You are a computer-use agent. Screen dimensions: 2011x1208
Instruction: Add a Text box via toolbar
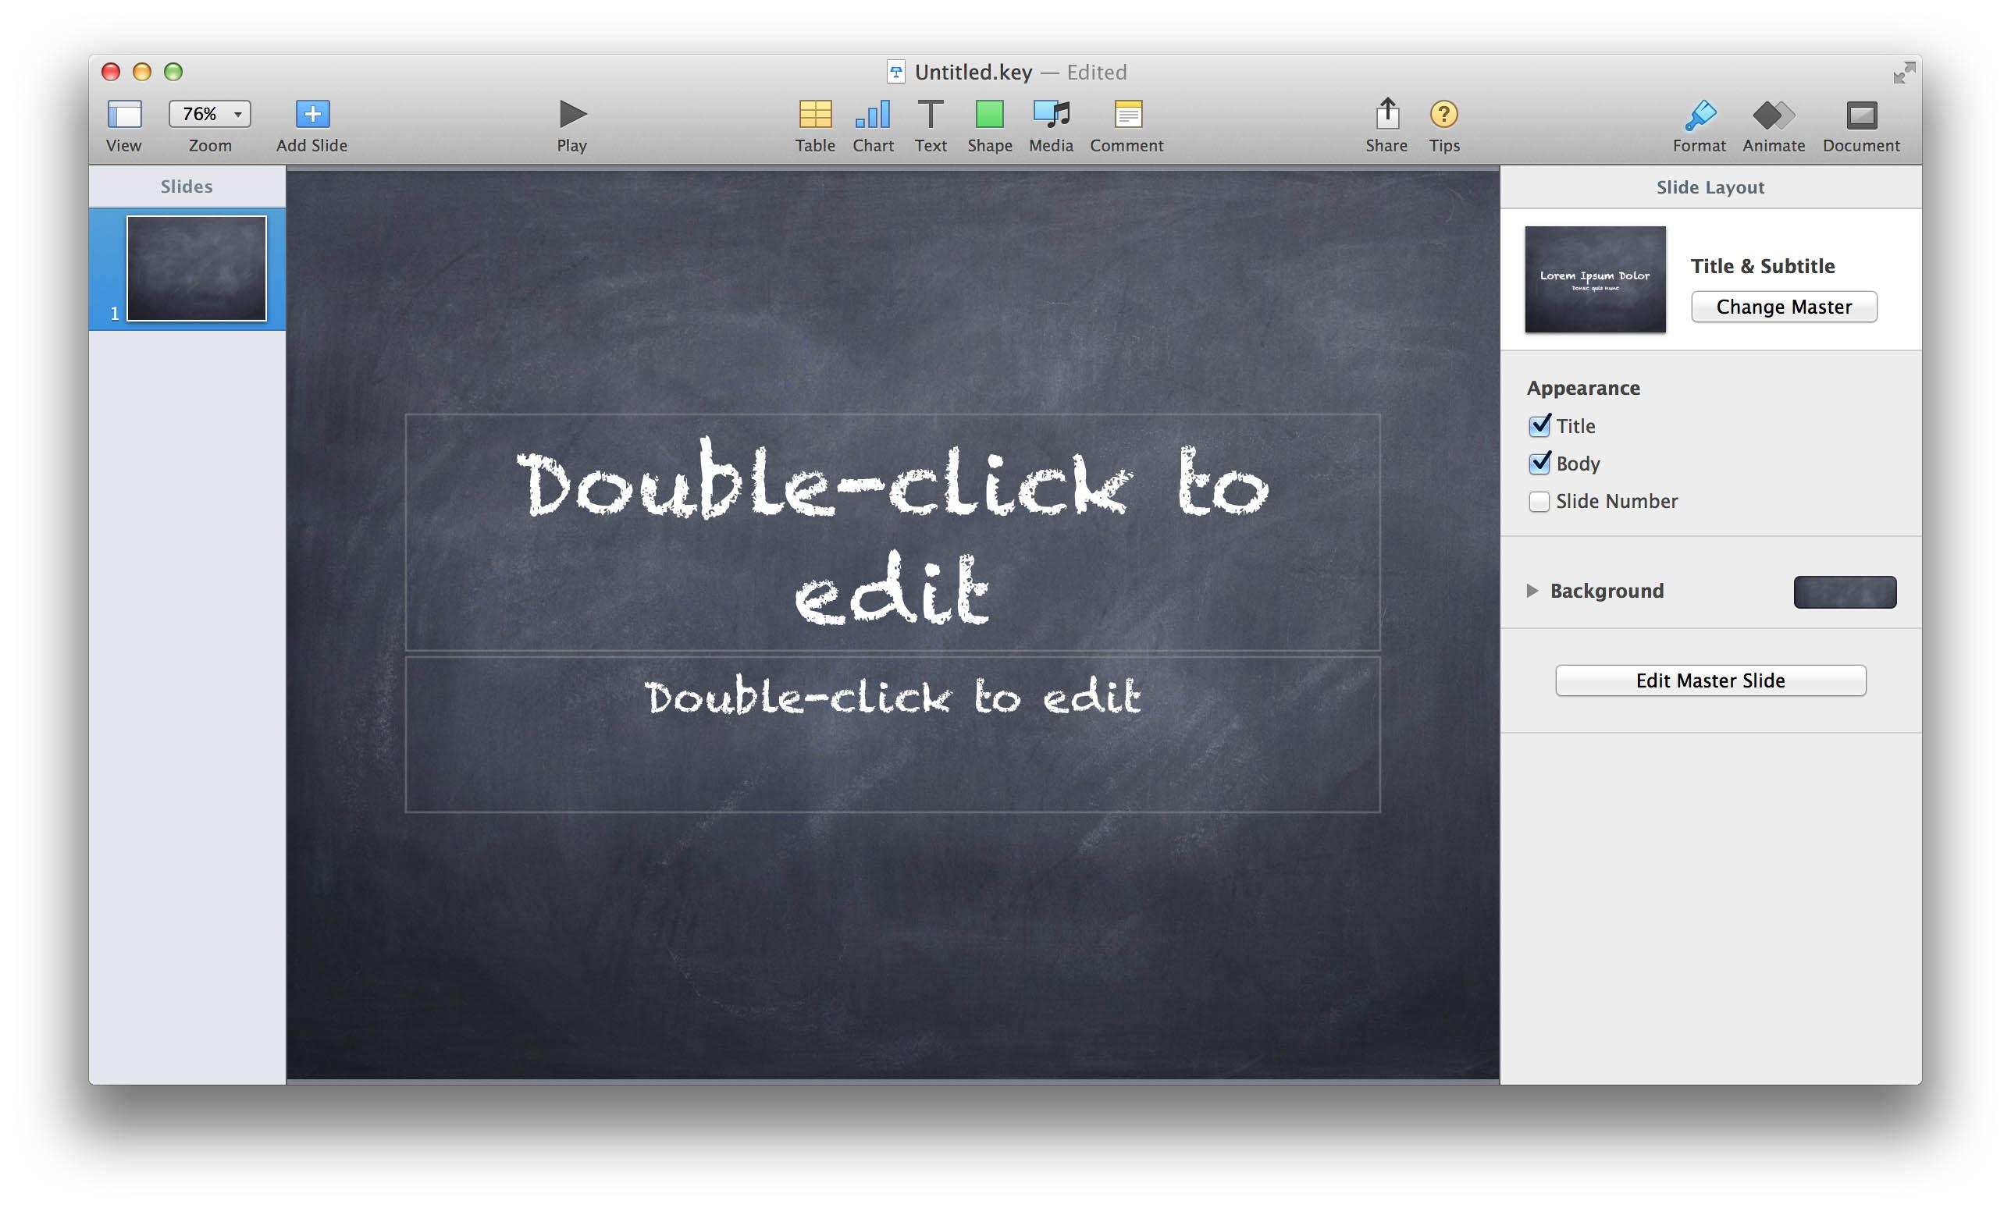[930, 114]
